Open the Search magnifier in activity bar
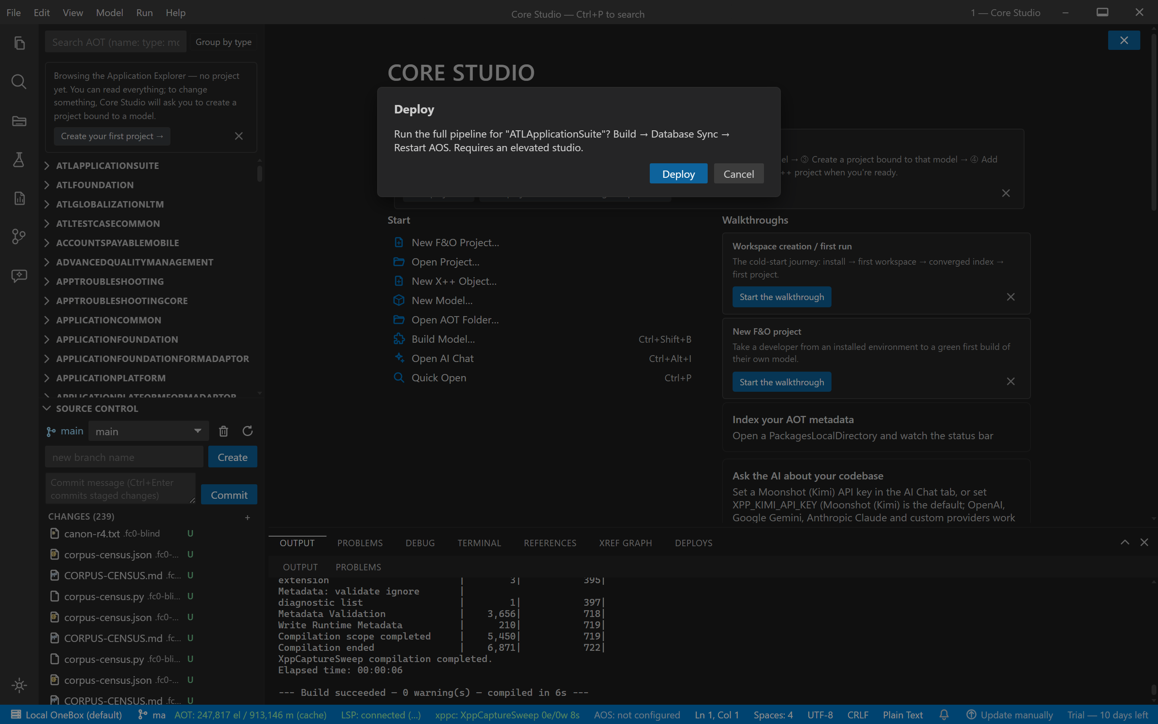 pos(19,82)
